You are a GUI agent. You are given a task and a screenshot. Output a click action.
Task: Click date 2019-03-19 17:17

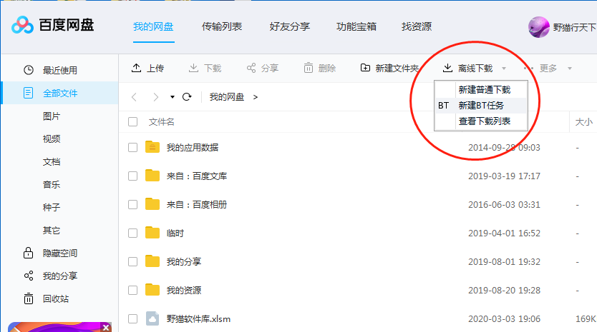click(x=504, y=176)
